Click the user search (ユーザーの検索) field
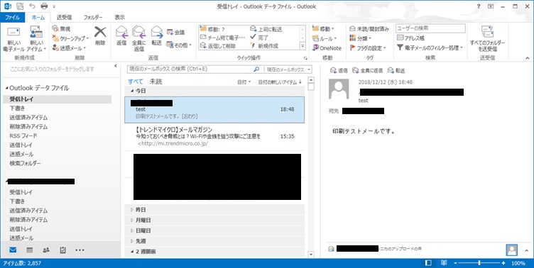 430,28
